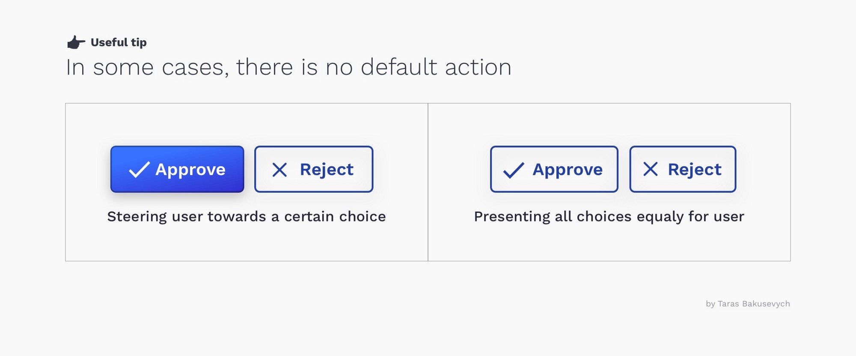Viewport: 856px width, 356px height.
Task: Click the outlined Approve button
Action: (554, 169)
